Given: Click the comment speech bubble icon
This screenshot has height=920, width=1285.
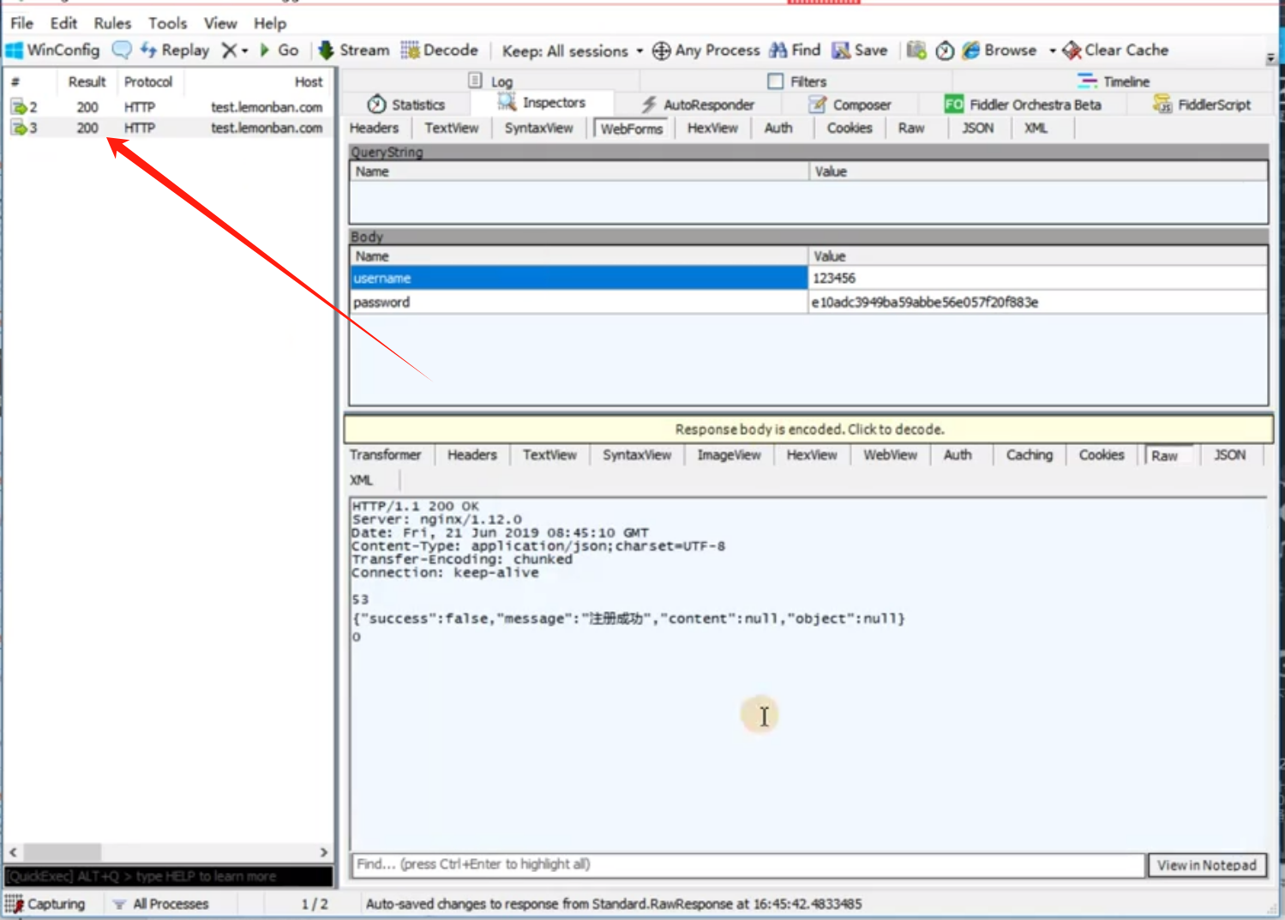Looking at the screenshot, I should click(x=122, y=51).
